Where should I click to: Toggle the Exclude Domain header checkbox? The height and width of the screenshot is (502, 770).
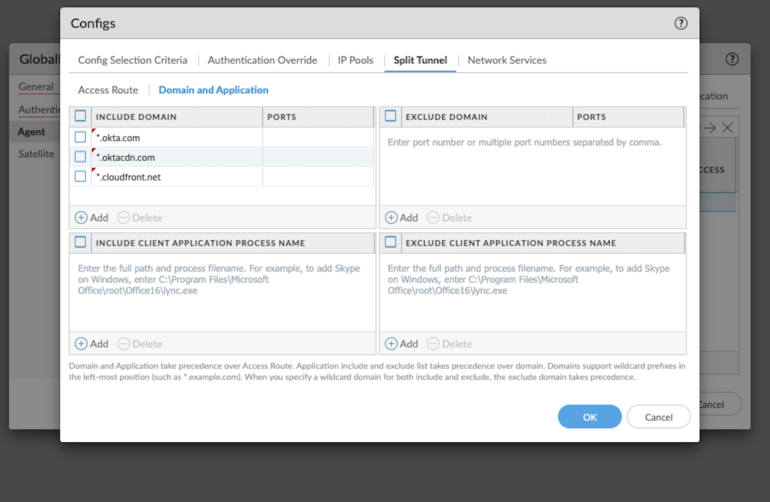[390, 116]
